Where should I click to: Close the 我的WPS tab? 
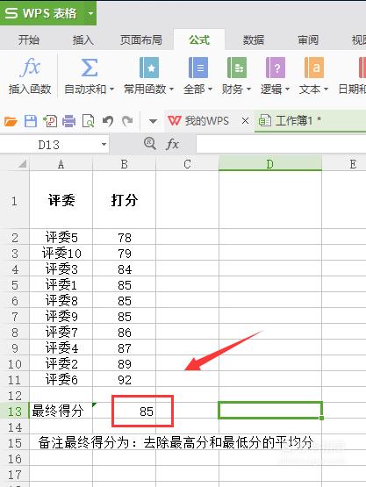(x=245, y=121)
